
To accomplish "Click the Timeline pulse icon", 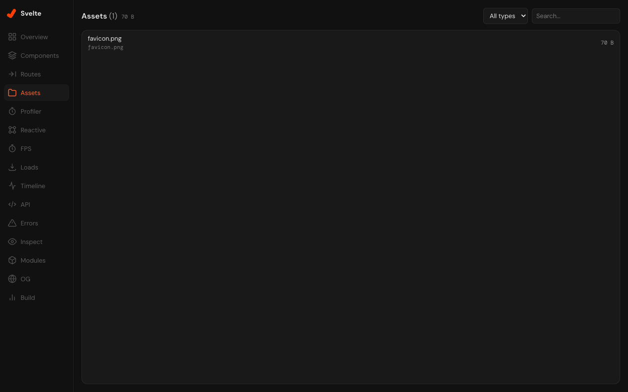I will 12,186.
